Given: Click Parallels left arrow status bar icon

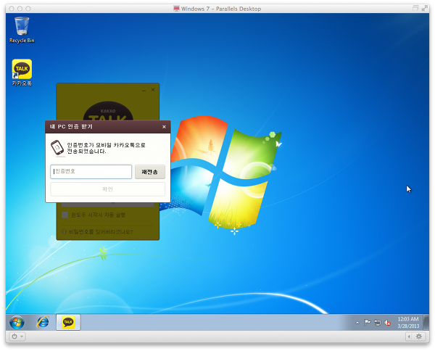Looking at the screenshot, I should (409, 336).
